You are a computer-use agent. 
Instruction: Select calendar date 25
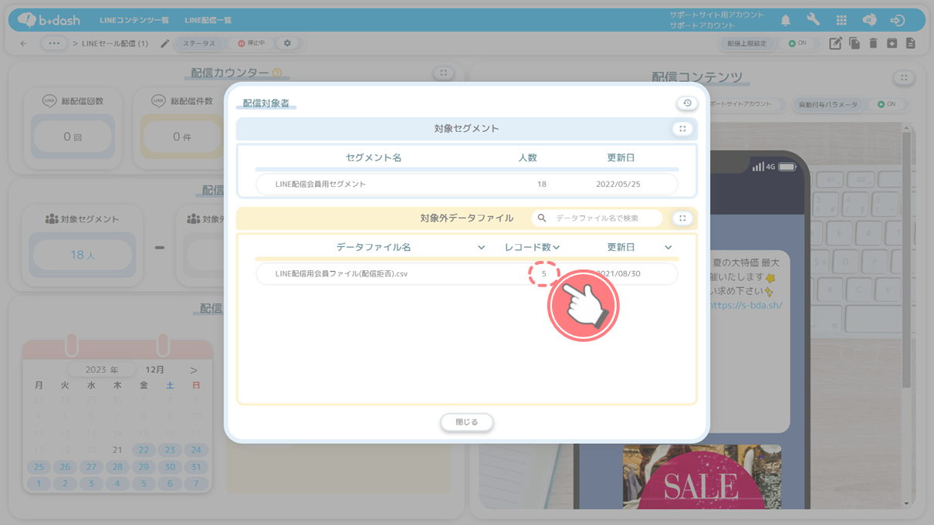(39, 467)
